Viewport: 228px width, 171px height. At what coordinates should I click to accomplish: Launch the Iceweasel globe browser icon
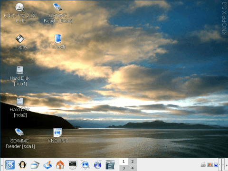pyautogui.click(x=98, y=165)
